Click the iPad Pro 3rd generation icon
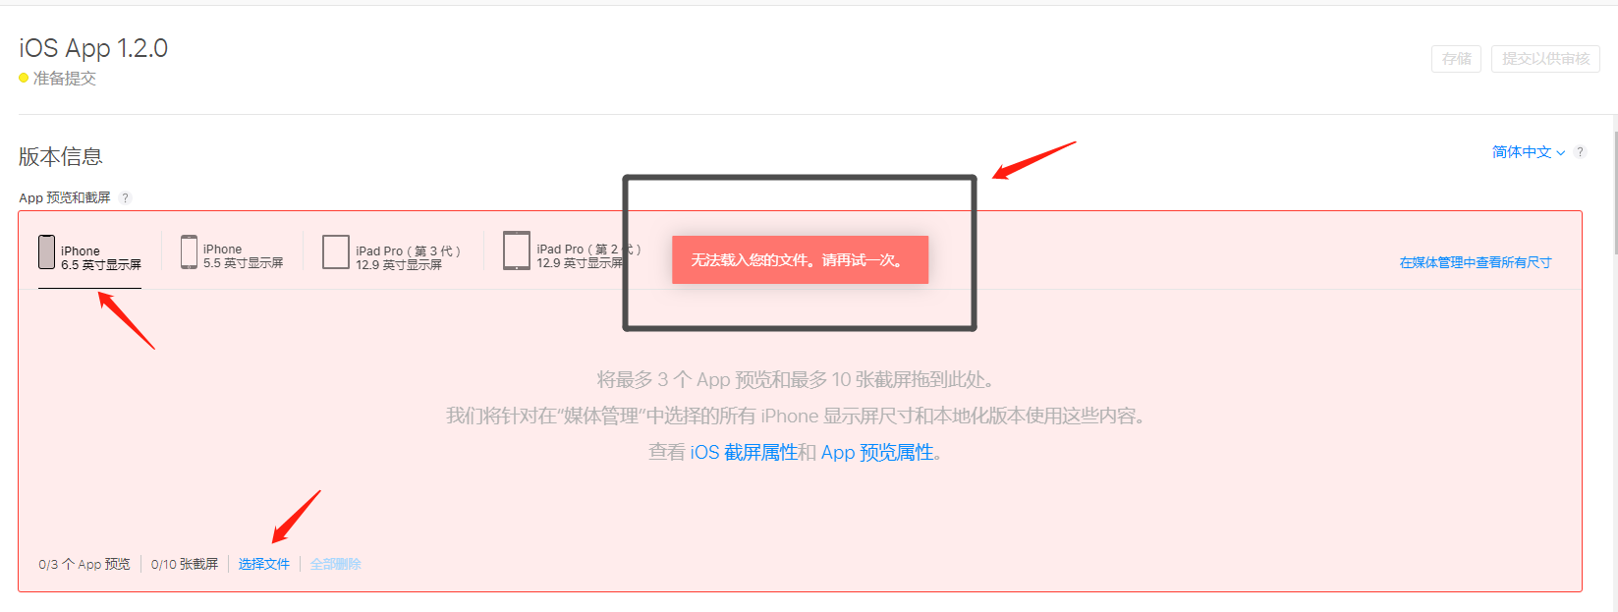The height and width of the screenshot is (612, 1618). tap(336, 251)
